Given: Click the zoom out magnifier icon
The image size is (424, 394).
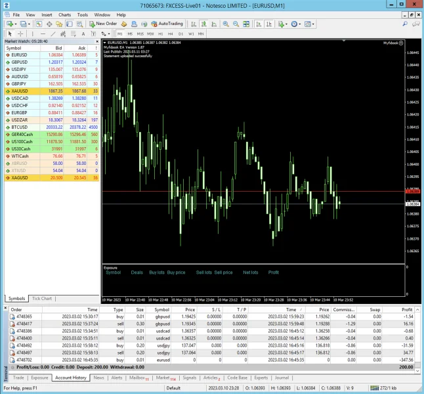Looking at the screenshot, I should tap(235, 24).
